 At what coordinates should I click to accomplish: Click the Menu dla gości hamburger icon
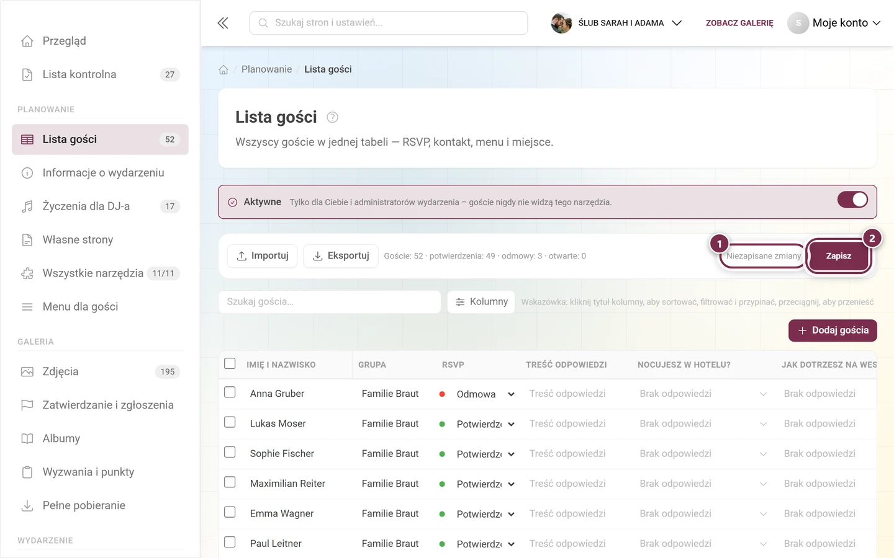(27, 307)
